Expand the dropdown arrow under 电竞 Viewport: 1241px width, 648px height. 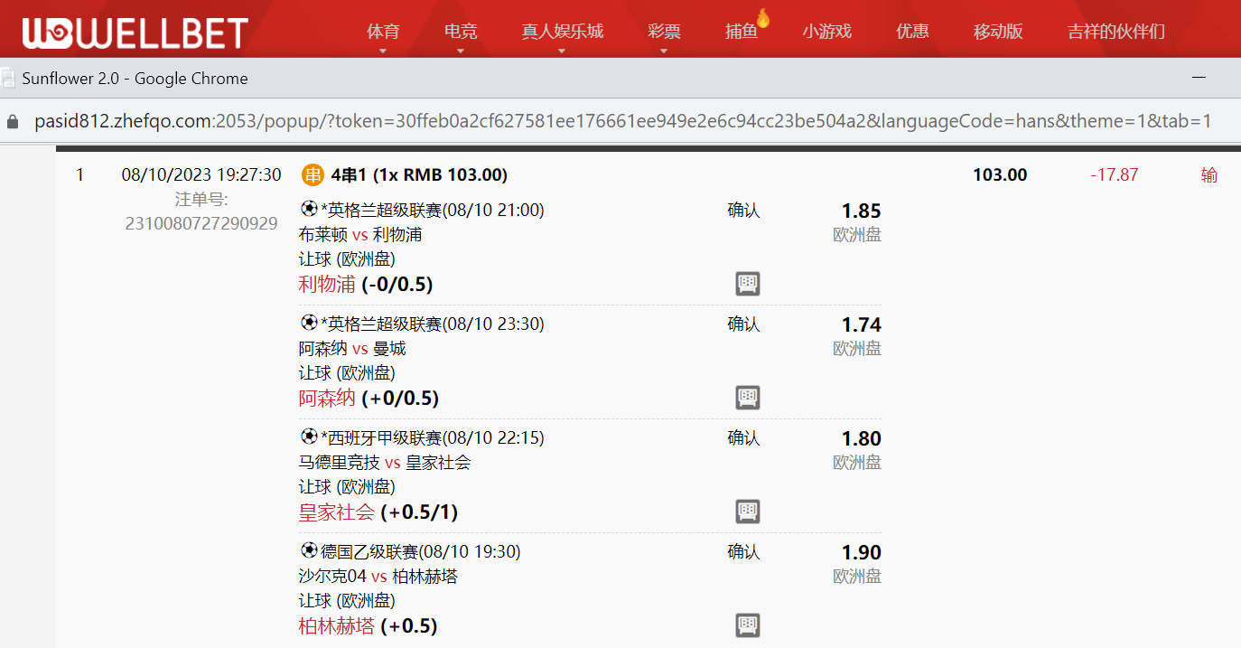point(461,52)
